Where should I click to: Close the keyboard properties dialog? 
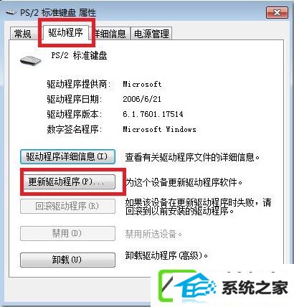(277, 12)
